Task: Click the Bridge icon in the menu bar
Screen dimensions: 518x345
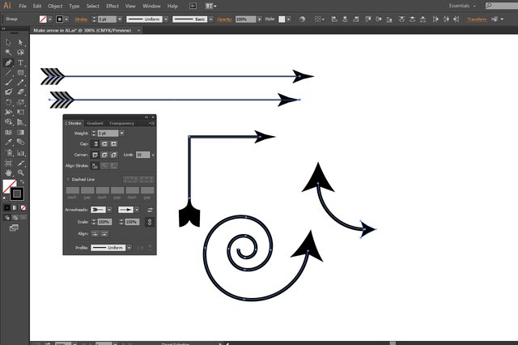Action: click(192, 6)
